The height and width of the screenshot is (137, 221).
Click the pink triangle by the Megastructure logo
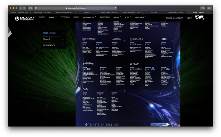click(125, 41)
